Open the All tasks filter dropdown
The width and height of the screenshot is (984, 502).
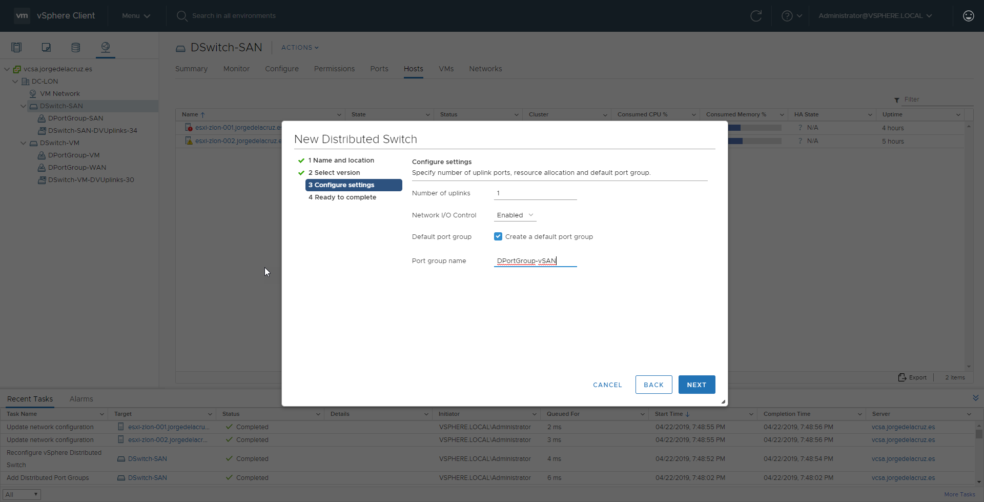point(22,494)
